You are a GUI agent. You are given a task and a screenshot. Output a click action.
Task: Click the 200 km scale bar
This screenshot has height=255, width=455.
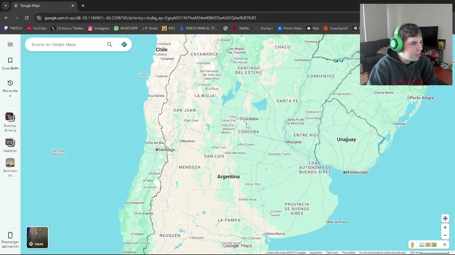coord(429,253)
